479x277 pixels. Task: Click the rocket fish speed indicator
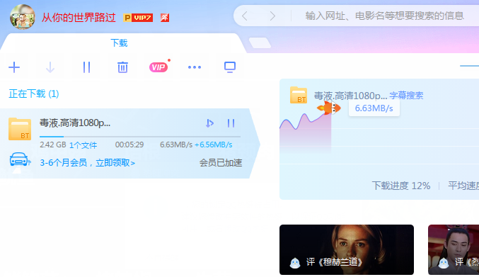click(329, 108)
